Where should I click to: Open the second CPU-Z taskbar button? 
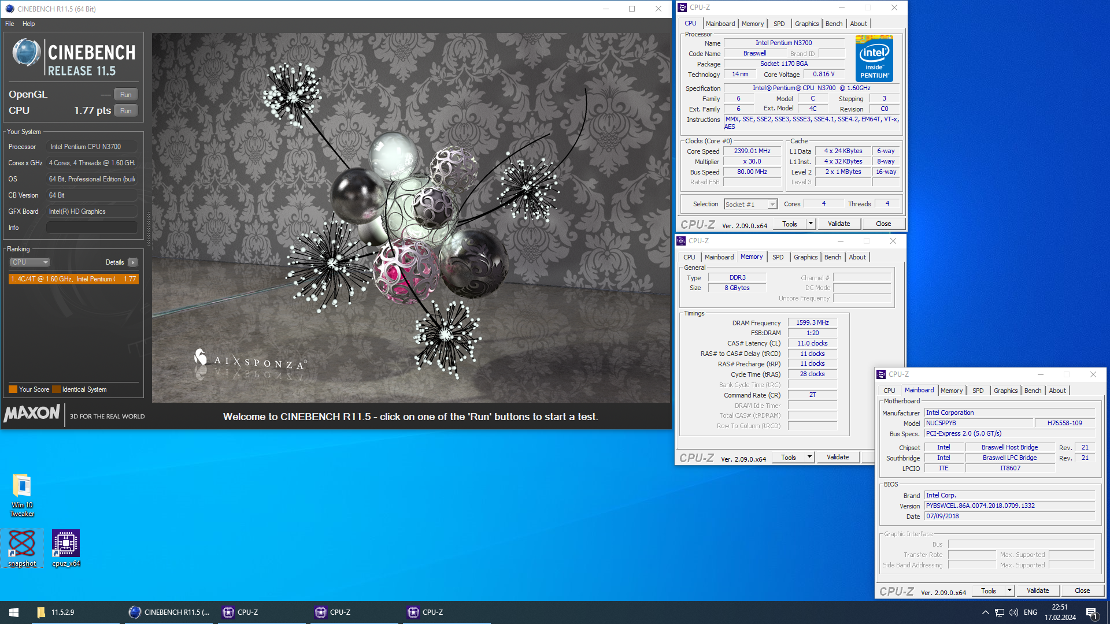(354, 612)
